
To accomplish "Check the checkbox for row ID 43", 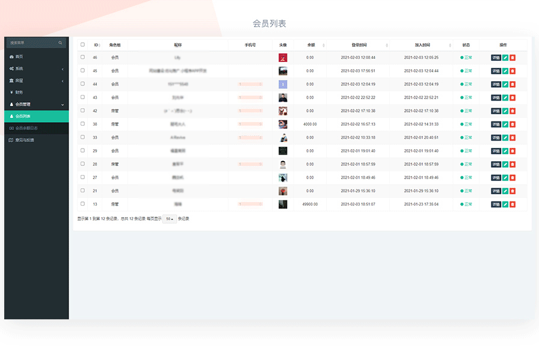I will 82,97.
